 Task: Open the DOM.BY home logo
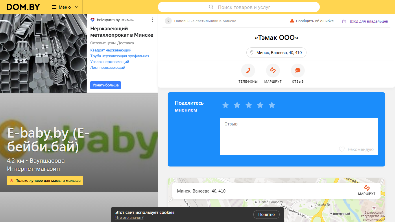(23, 7)
